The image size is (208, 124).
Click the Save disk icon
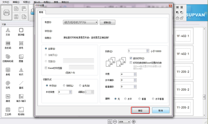(16, 17)
